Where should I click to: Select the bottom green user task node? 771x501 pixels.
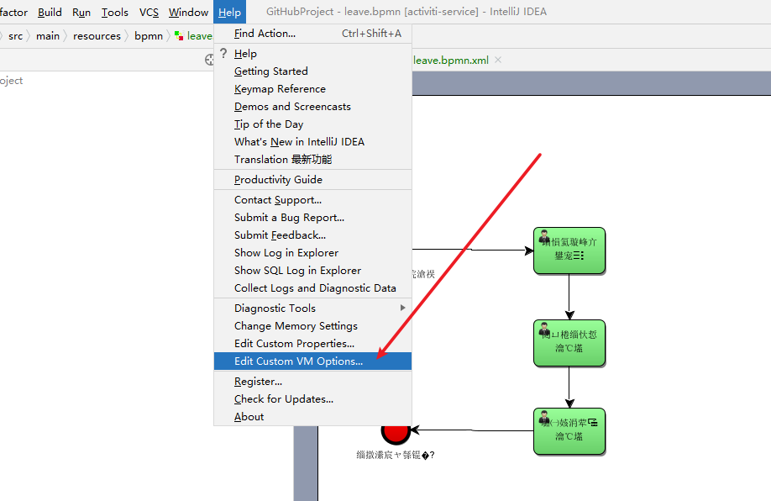coord(569,431)
